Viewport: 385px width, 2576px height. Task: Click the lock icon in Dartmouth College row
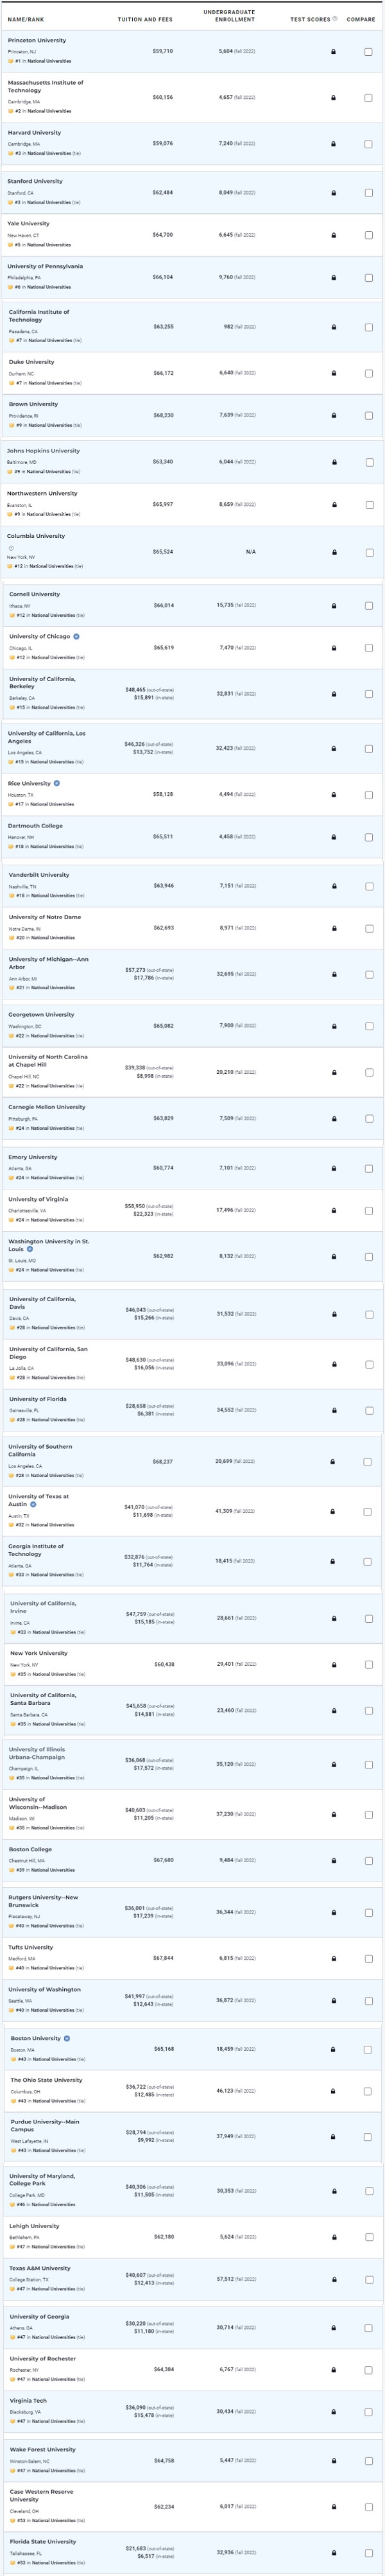(x=333, y=837)
